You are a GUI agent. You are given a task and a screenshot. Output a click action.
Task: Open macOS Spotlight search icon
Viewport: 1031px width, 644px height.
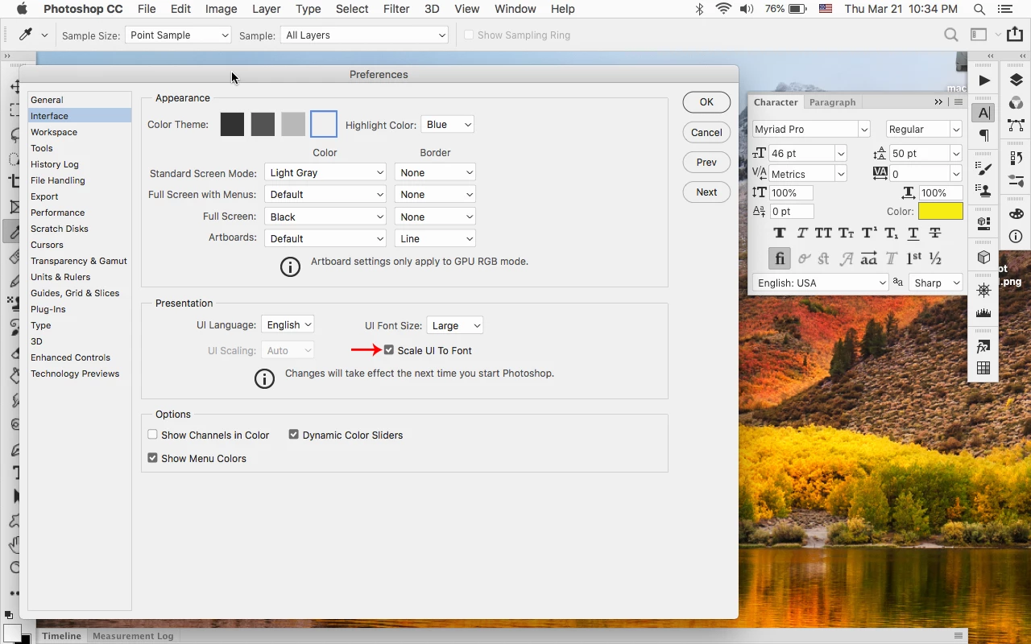(979, 9)
